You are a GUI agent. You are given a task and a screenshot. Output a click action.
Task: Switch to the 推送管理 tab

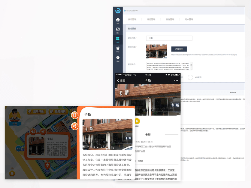(x=170, y=20)
